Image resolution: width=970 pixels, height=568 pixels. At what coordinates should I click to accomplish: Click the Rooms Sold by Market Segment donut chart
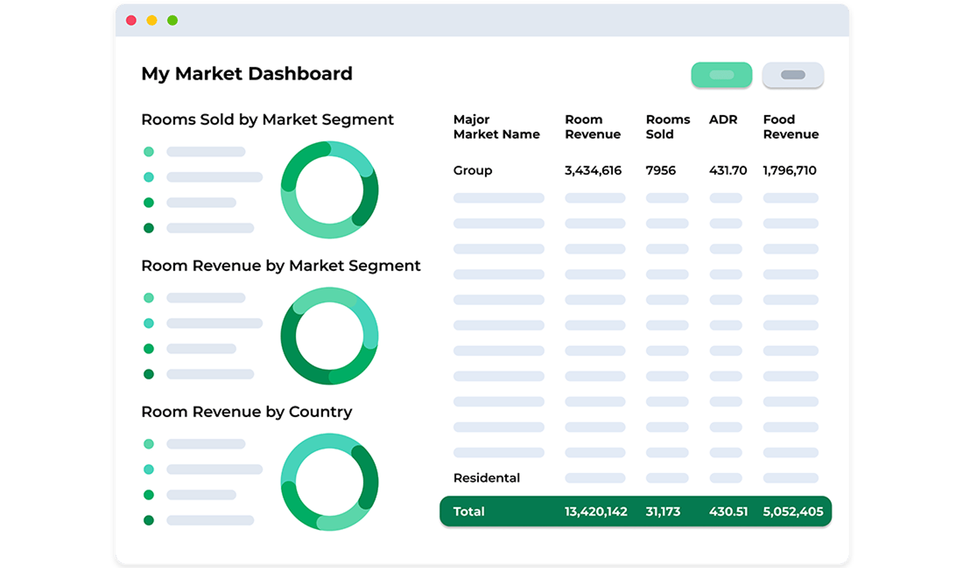tap(330, 190)
